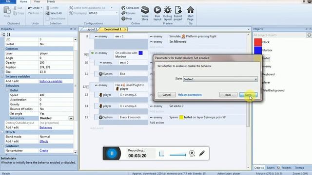Image resolution: width=312 pixels, height=175 pixels.
Task: Switch to the Layout 1 tab
Action: coord(91,29)
